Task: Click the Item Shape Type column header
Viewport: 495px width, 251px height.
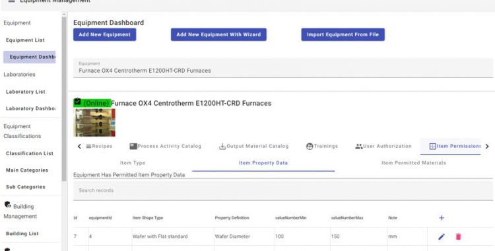Action: click(x=148, y=218)
